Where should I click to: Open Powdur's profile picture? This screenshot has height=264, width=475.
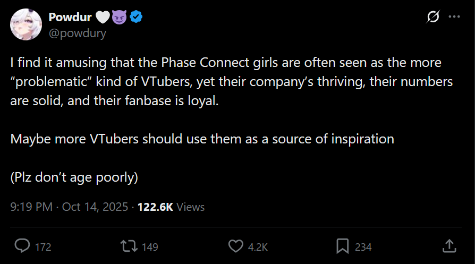tap(26, 24)
